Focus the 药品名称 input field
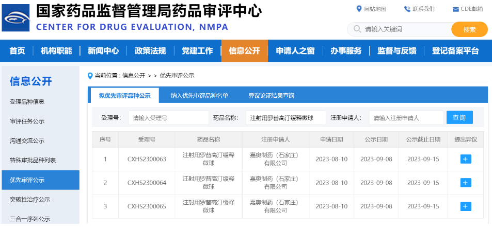This screenshot has width=492, height=229. (286, 118)
